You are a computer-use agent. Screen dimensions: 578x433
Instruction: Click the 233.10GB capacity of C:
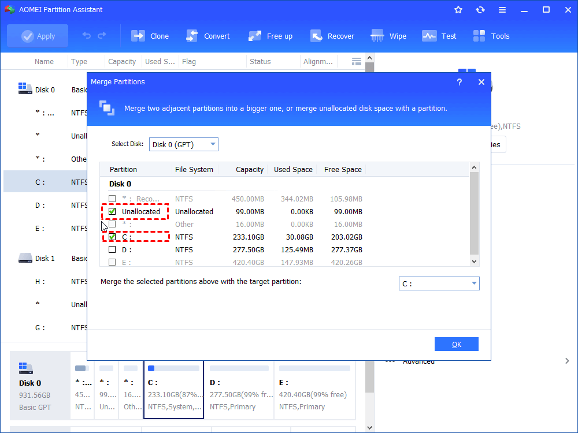(248, 237)
